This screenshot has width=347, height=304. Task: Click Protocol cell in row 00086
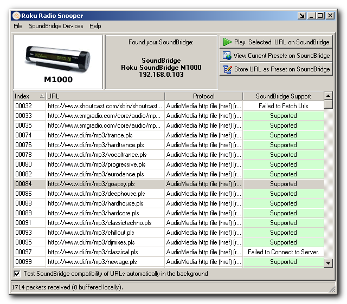coord(204,194)
